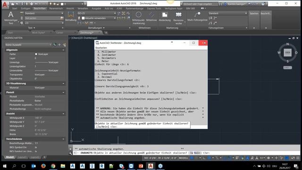This screenshot has height=170, width=302.
Task: Open the Bearbeiten menu in text window
Action: pyautogui.click(x=101, y=48)
